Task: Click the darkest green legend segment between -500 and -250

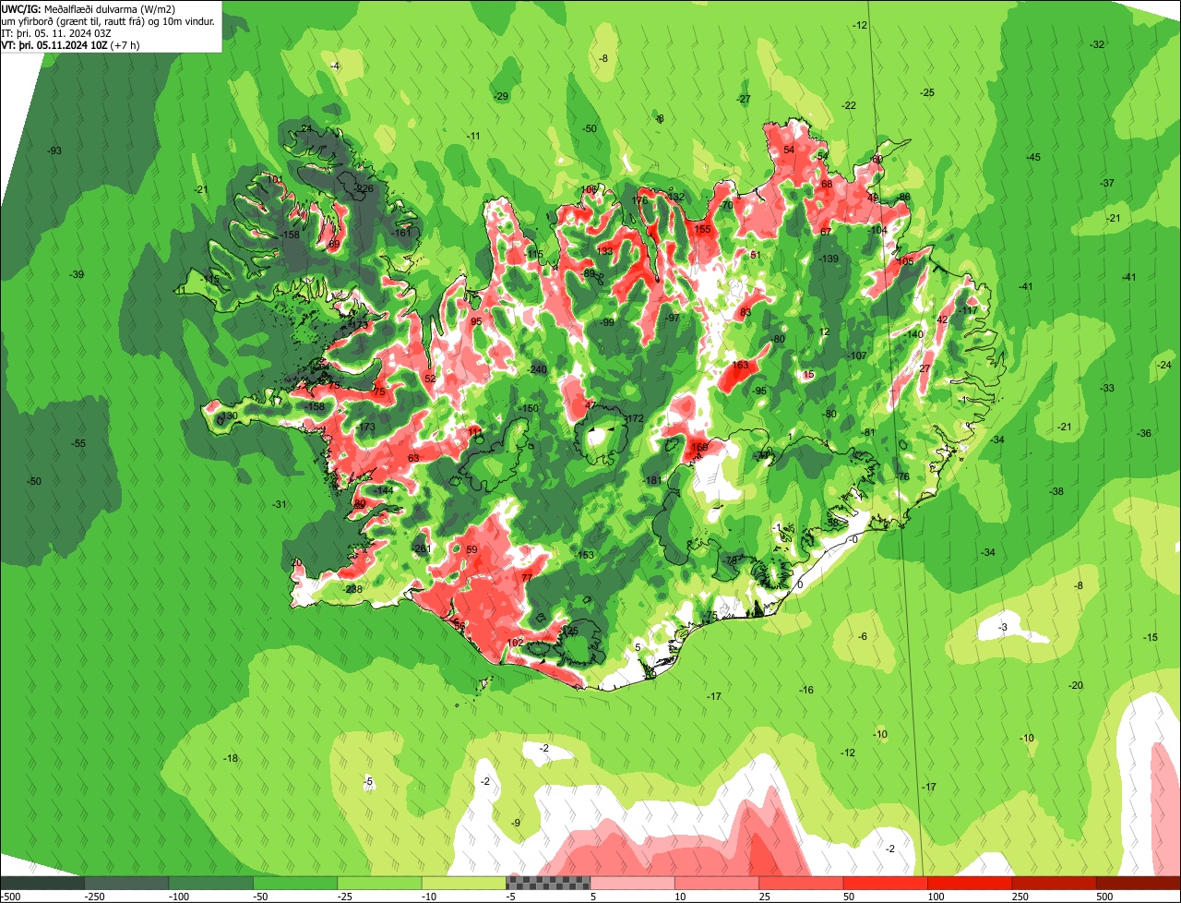Action: [42, 883]
